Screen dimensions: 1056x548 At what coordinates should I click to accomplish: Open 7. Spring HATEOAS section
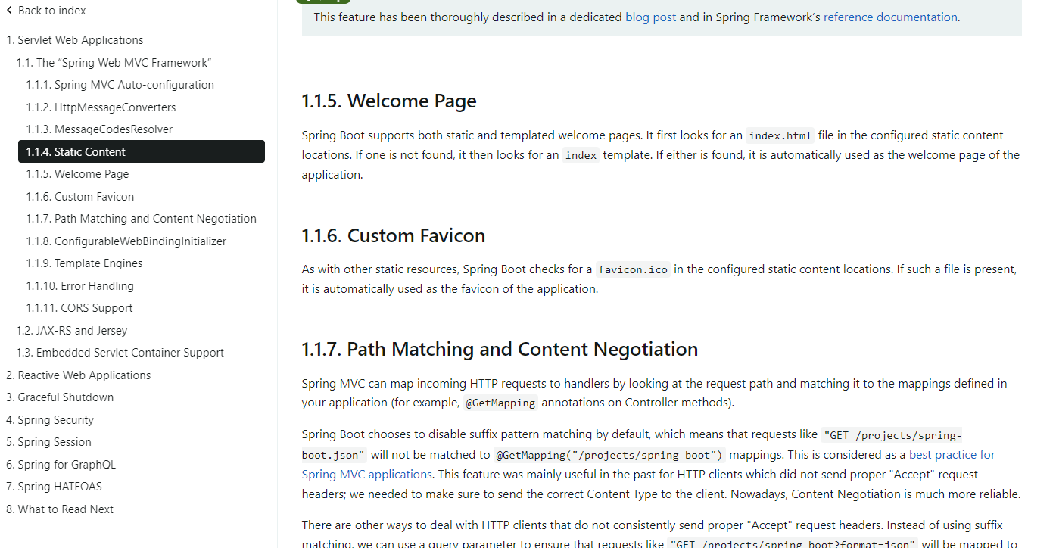[x=54, y=487]
